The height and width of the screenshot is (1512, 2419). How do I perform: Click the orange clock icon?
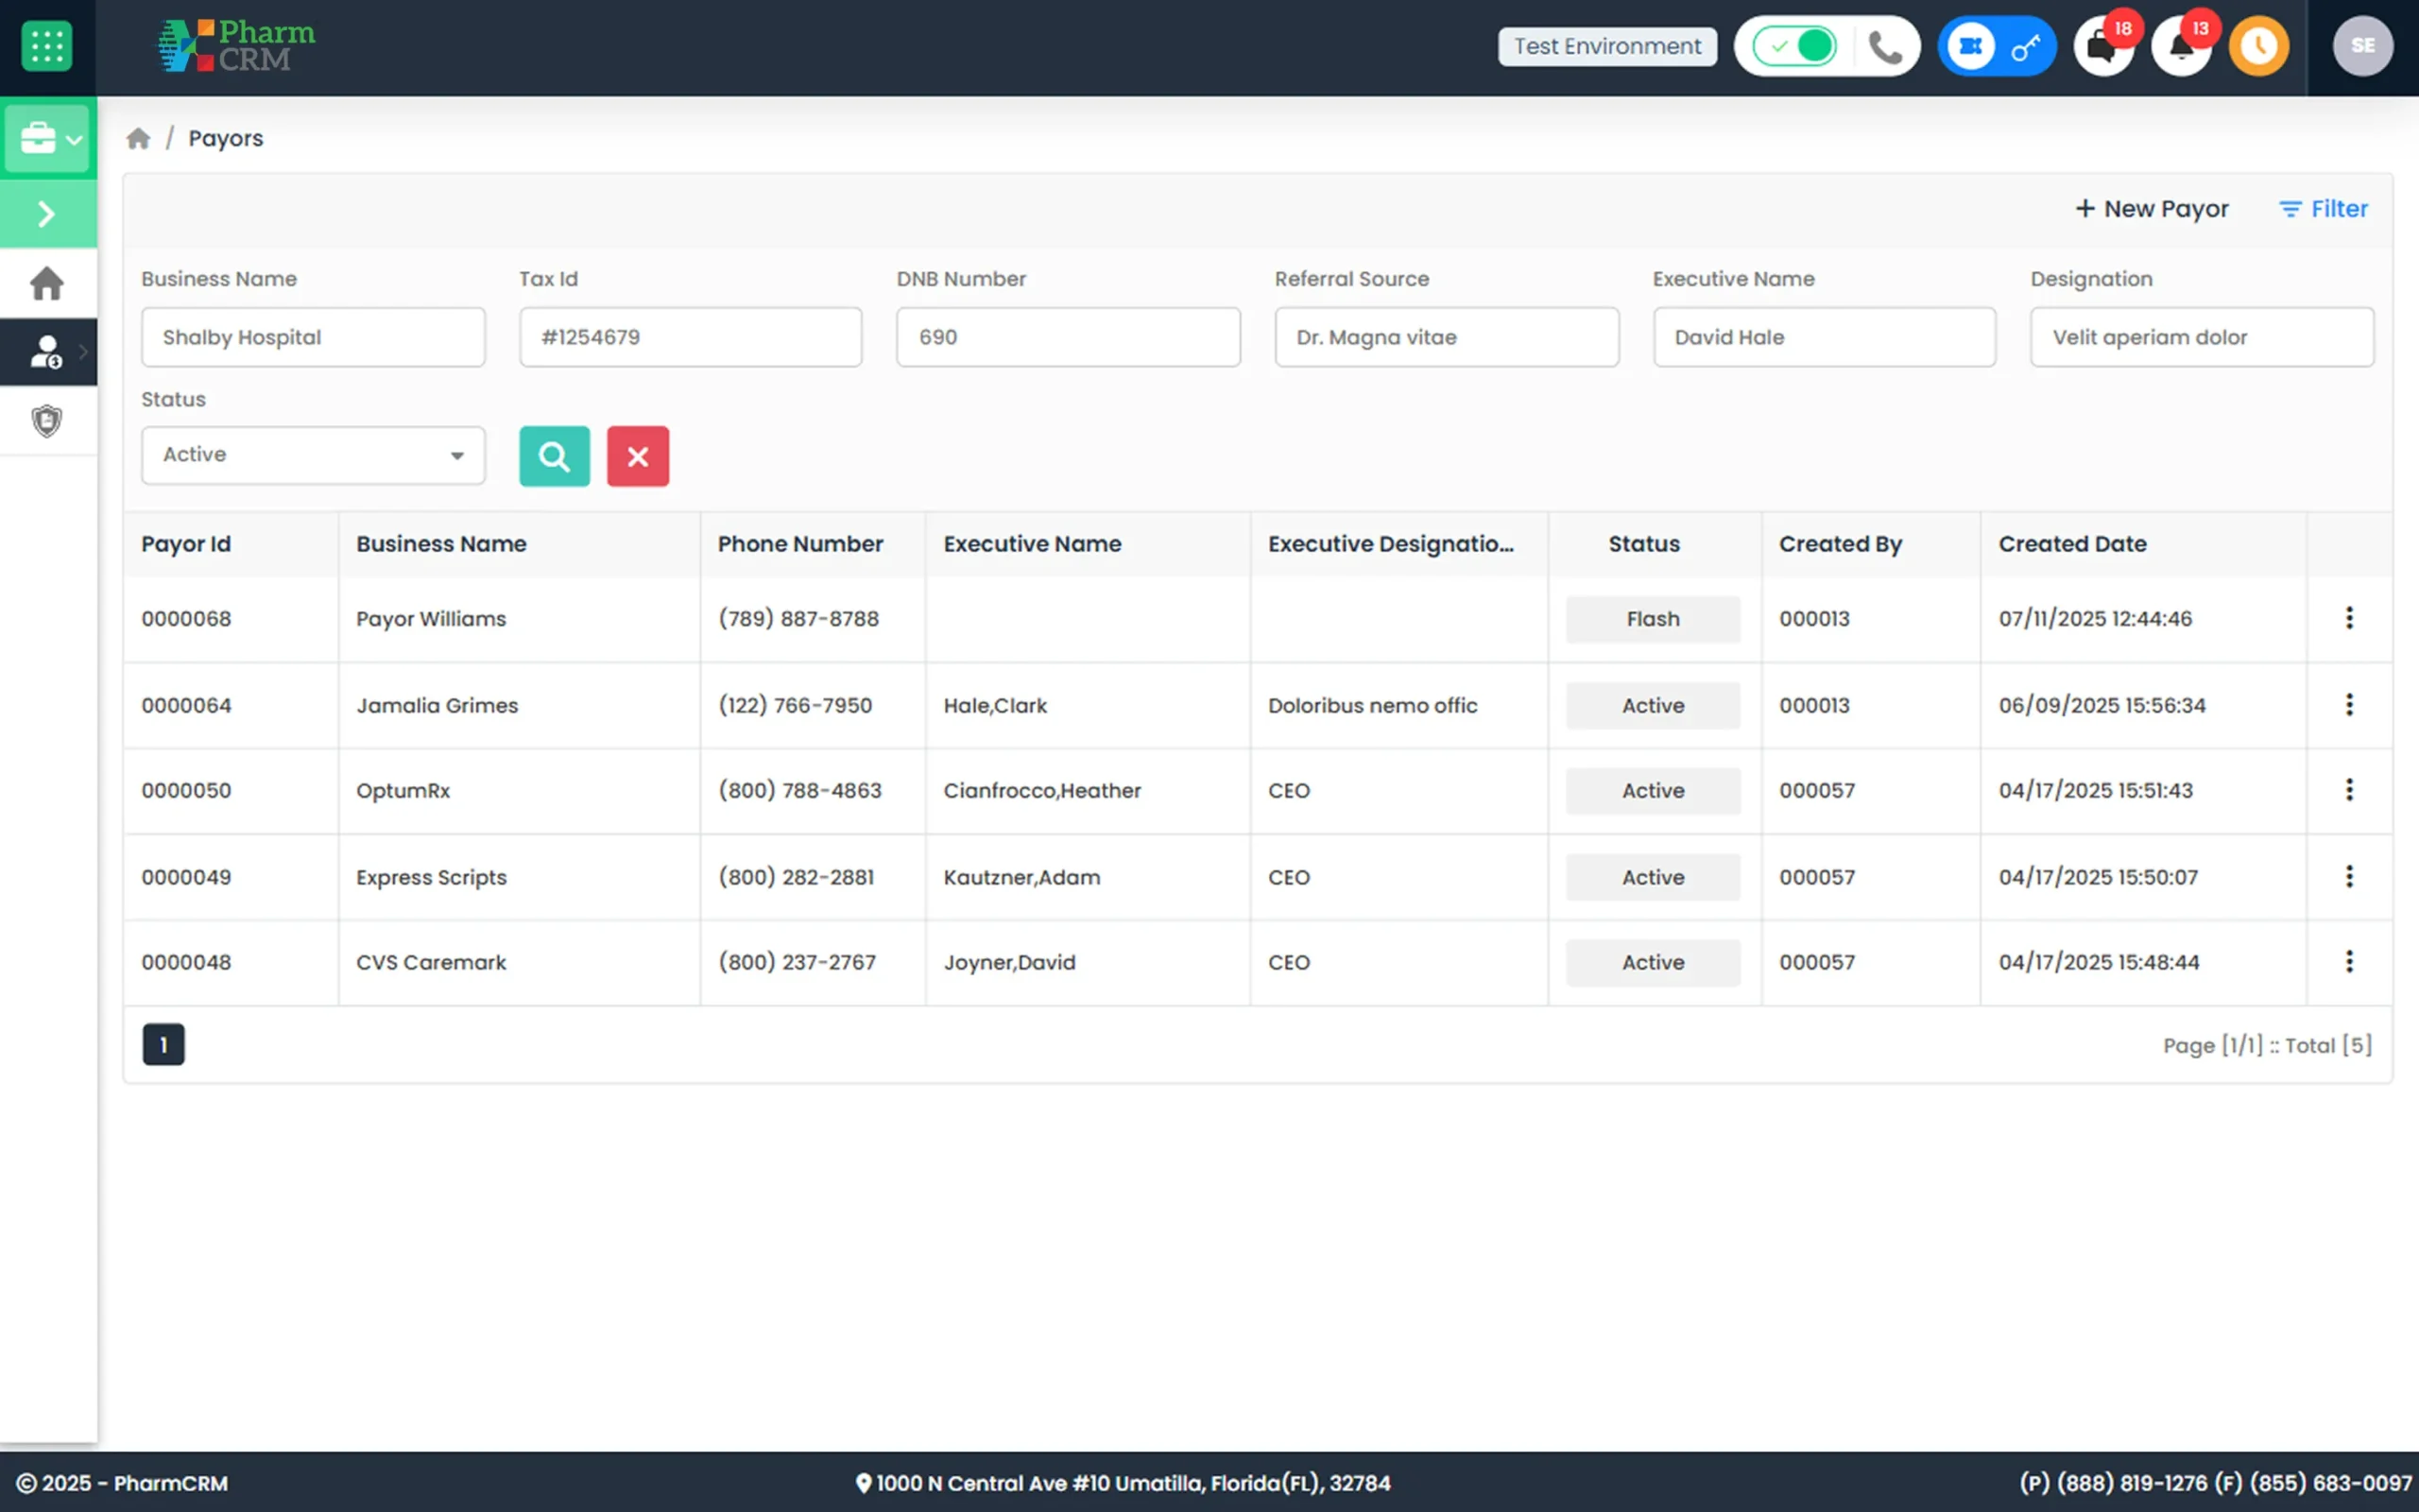click(x=2259, y=46)
